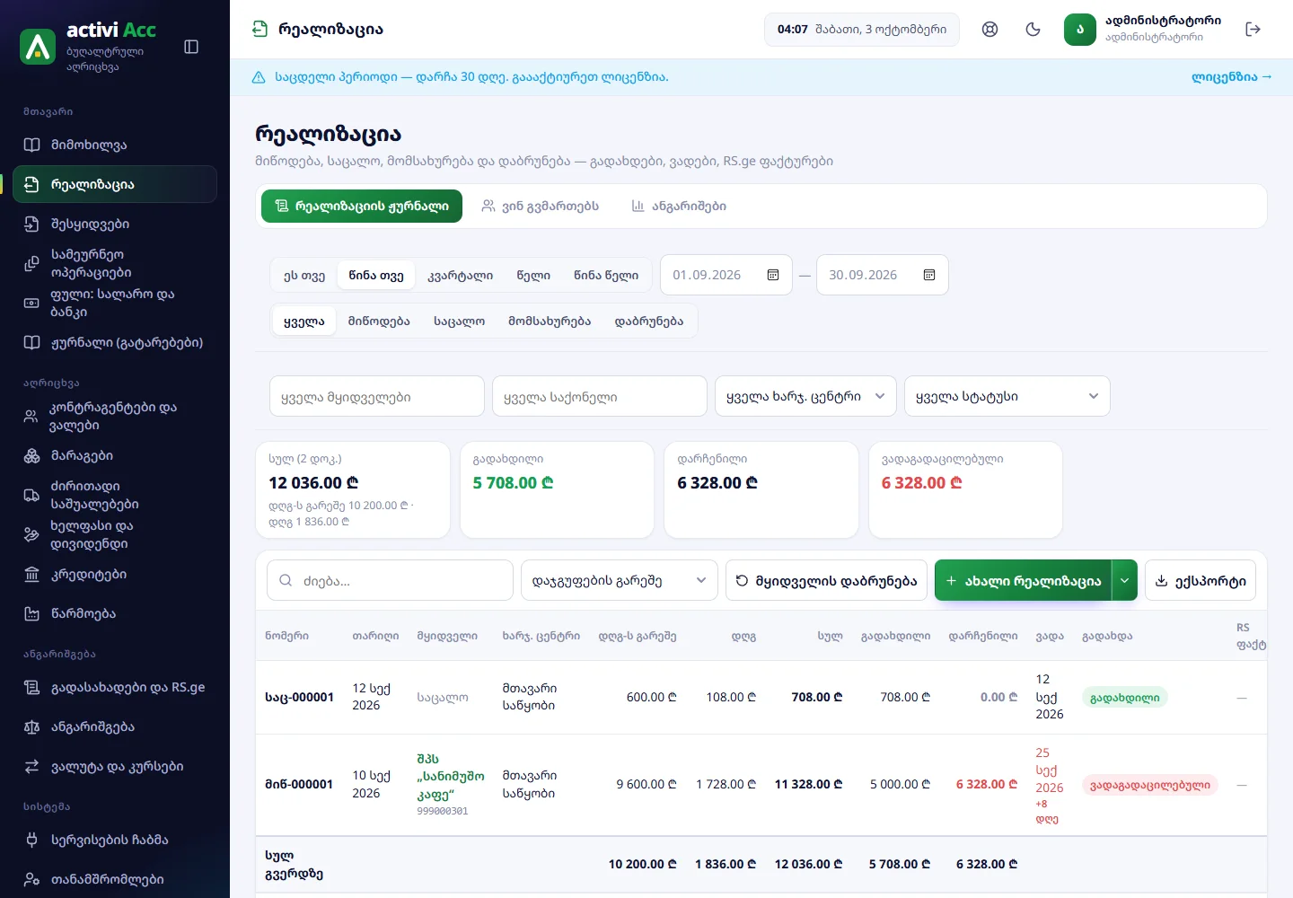Expand ახალი რეალიზაცია arrow menu
The height and width of the screenshot is (898, 1293).
click(1125, 580)
